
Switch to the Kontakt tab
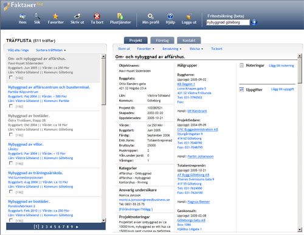(189, 41)
